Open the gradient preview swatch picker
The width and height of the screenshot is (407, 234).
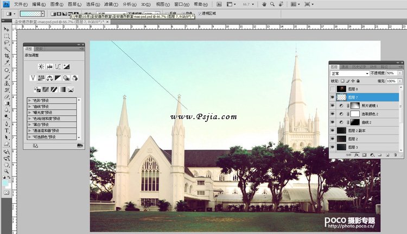[x=30, y=12]
